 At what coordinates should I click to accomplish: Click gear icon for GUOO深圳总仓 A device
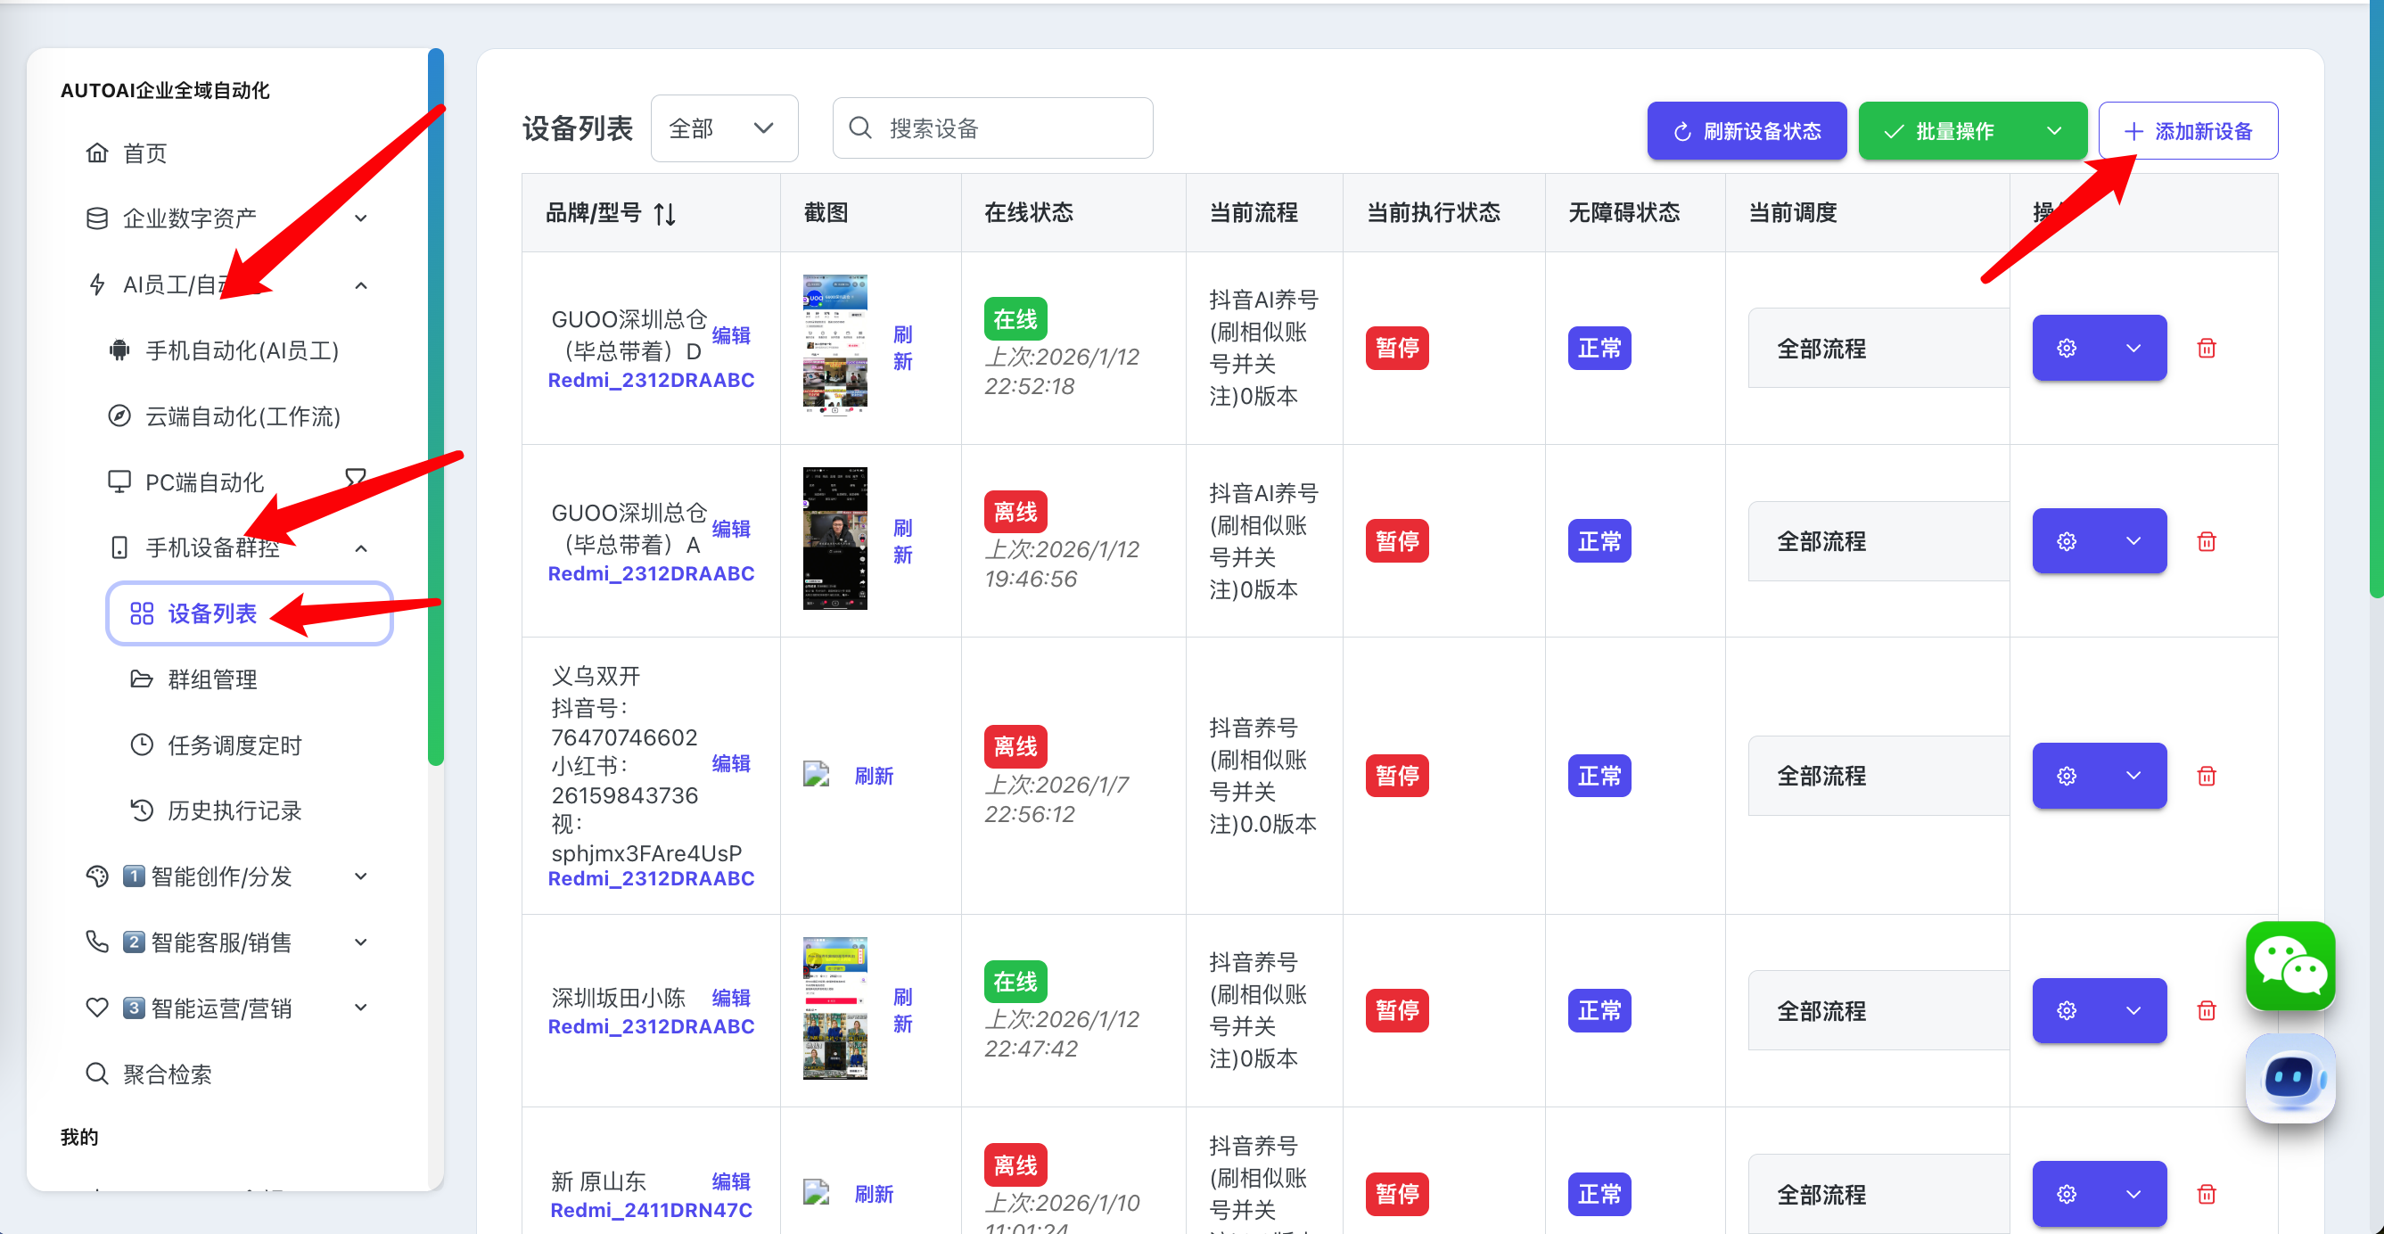point(2066,540)
